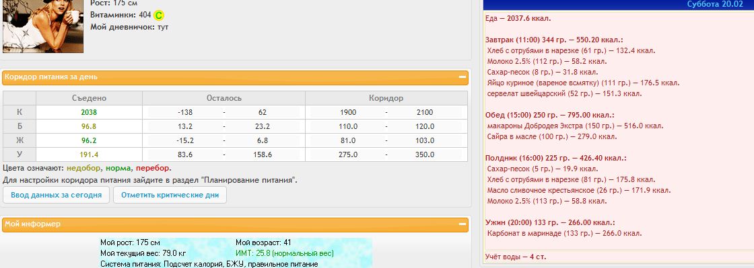
Task: Click the yellow vitamin C icon
Action: 159,15
